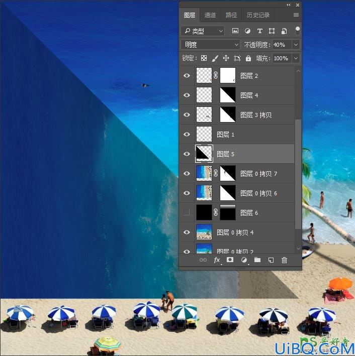Select the 图层 4 mask thumbnail
The image size is (355, 356).
(x=228, y=95)
